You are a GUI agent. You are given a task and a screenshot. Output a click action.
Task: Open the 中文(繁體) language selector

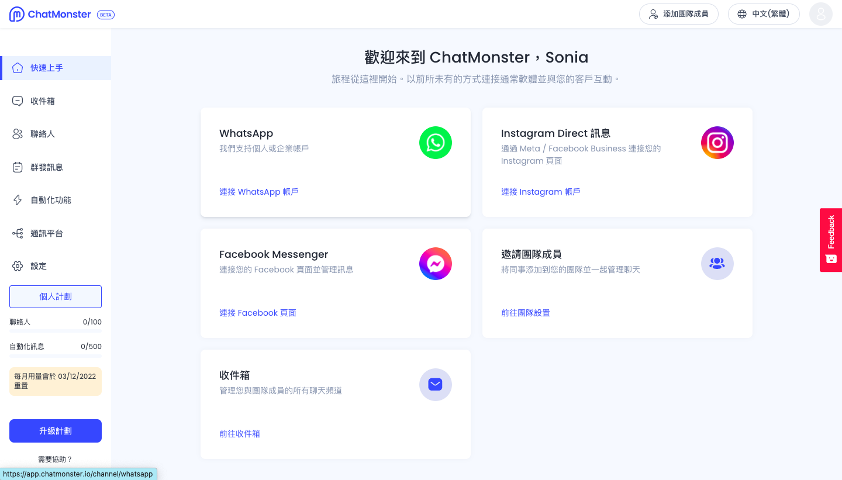(x=764, y=14)
